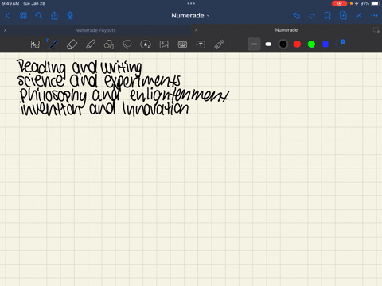Open the three-dots more options menu

(374, 15)
